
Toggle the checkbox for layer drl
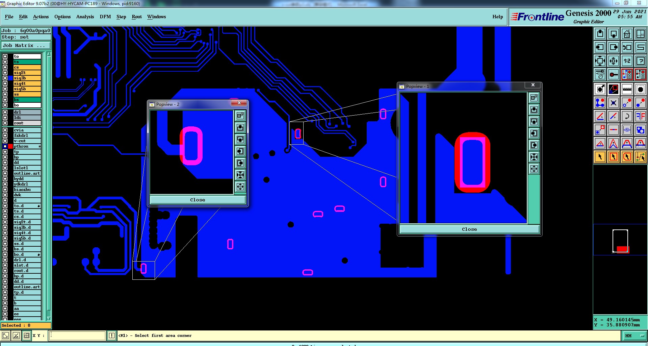(x=5, y=112)
